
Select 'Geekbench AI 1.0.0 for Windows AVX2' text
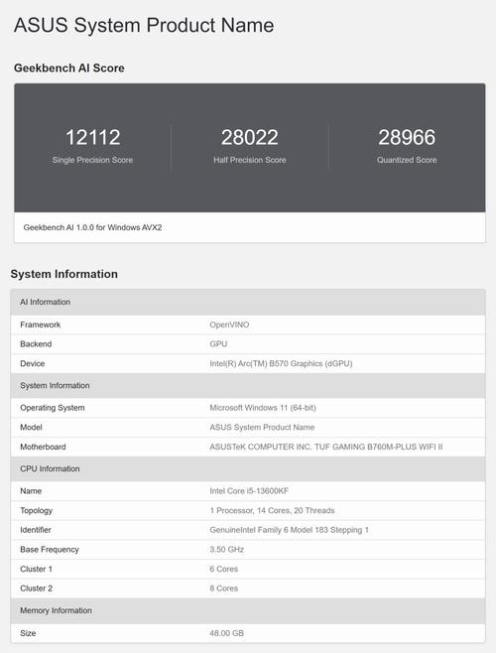pos(92,227)
